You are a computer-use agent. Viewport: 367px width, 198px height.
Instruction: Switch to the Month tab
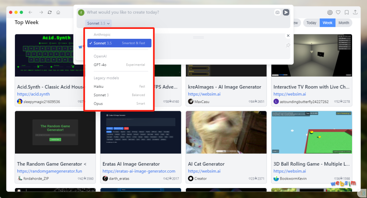pyautogui.click(x=344, y=23)
